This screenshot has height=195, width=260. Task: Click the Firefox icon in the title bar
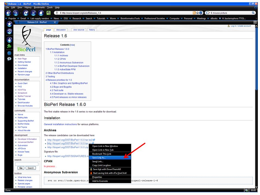[x=6, y=4]
